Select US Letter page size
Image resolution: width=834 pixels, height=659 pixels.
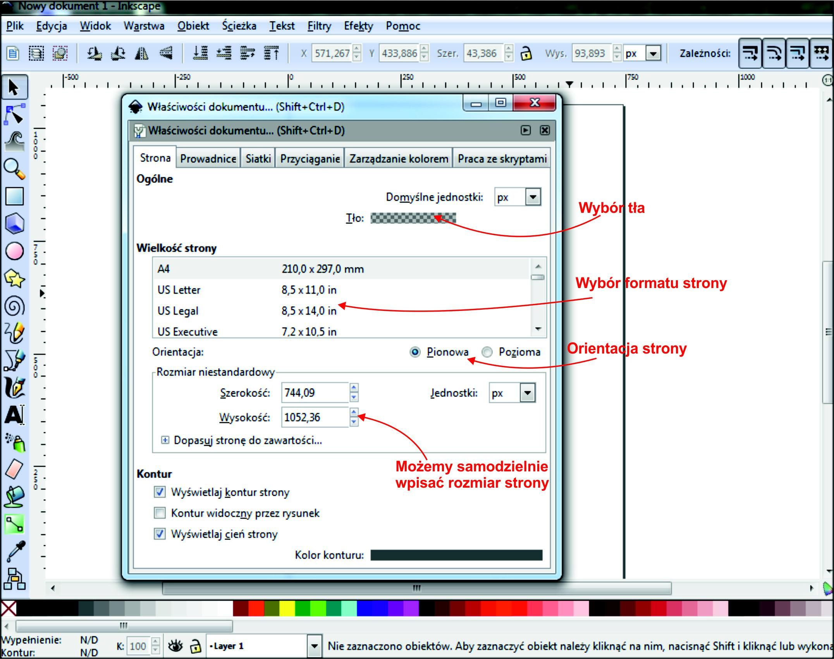coord(179,290)
